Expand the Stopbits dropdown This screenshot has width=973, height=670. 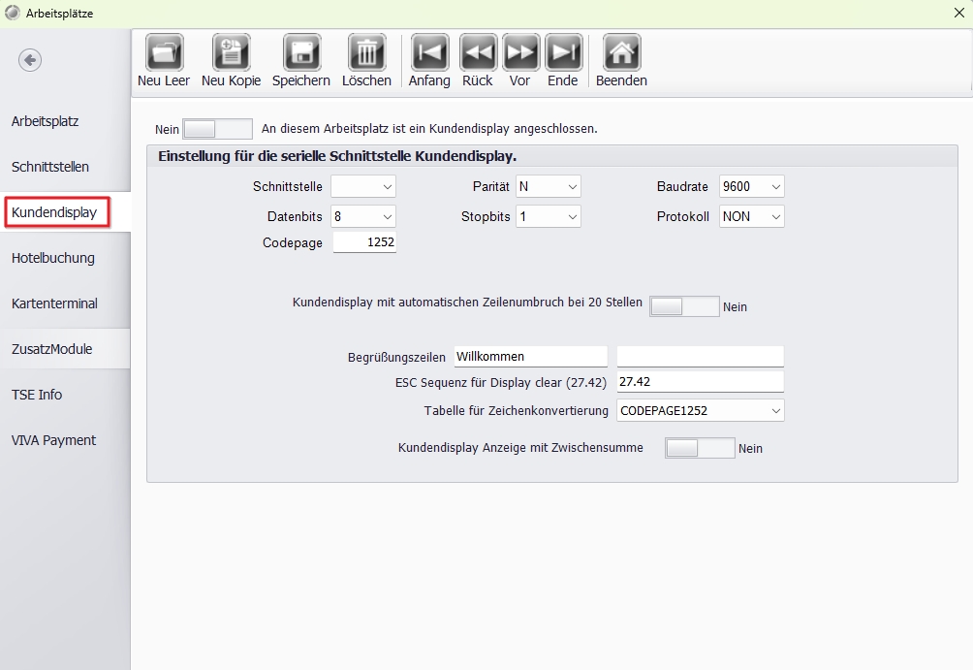549,217
